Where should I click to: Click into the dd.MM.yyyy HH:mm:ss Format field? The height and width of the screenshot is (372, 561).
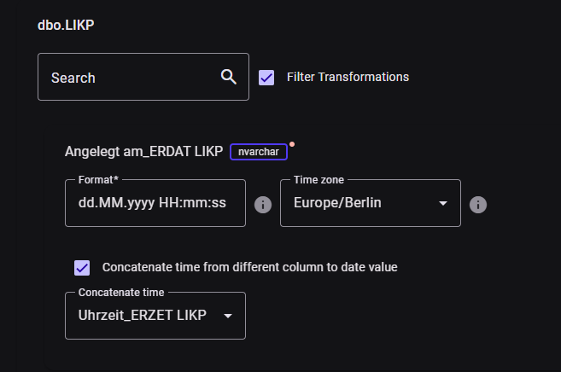155,204
